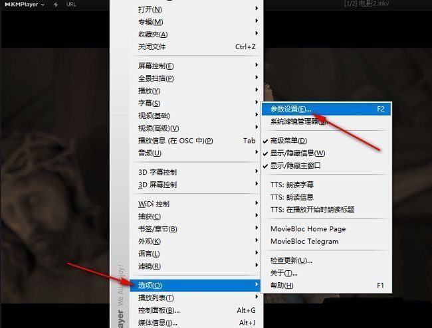Open 帮助(H) entry with F1 shortcut
Viewport: 432px width, 328px height.
pos(326,286)
